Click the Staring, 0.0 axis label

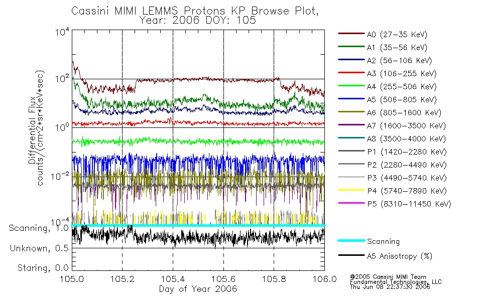(x=43, y=268)
